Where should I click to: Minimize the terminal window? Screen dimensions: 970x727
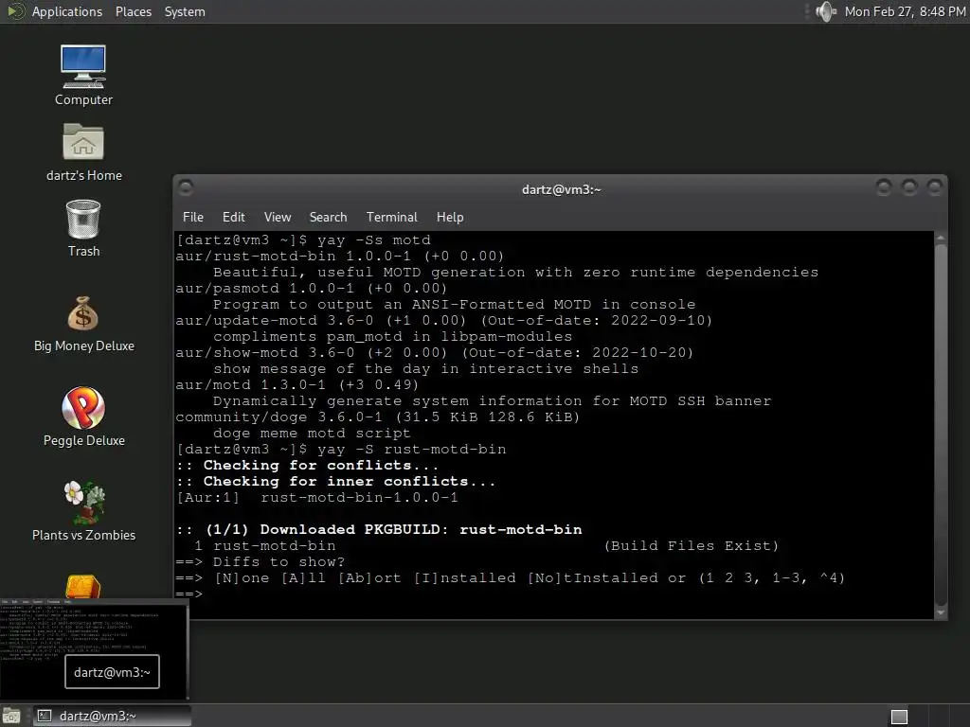pos(884,186)
